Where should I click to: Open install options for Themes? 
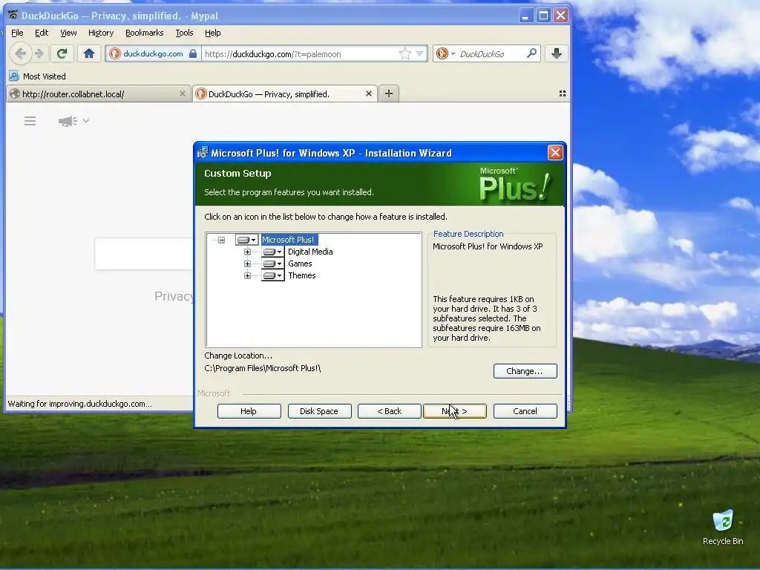click(273, 276)
